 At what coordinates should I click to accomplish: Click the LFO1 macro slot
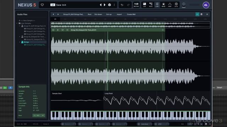(x=162, y=124)
